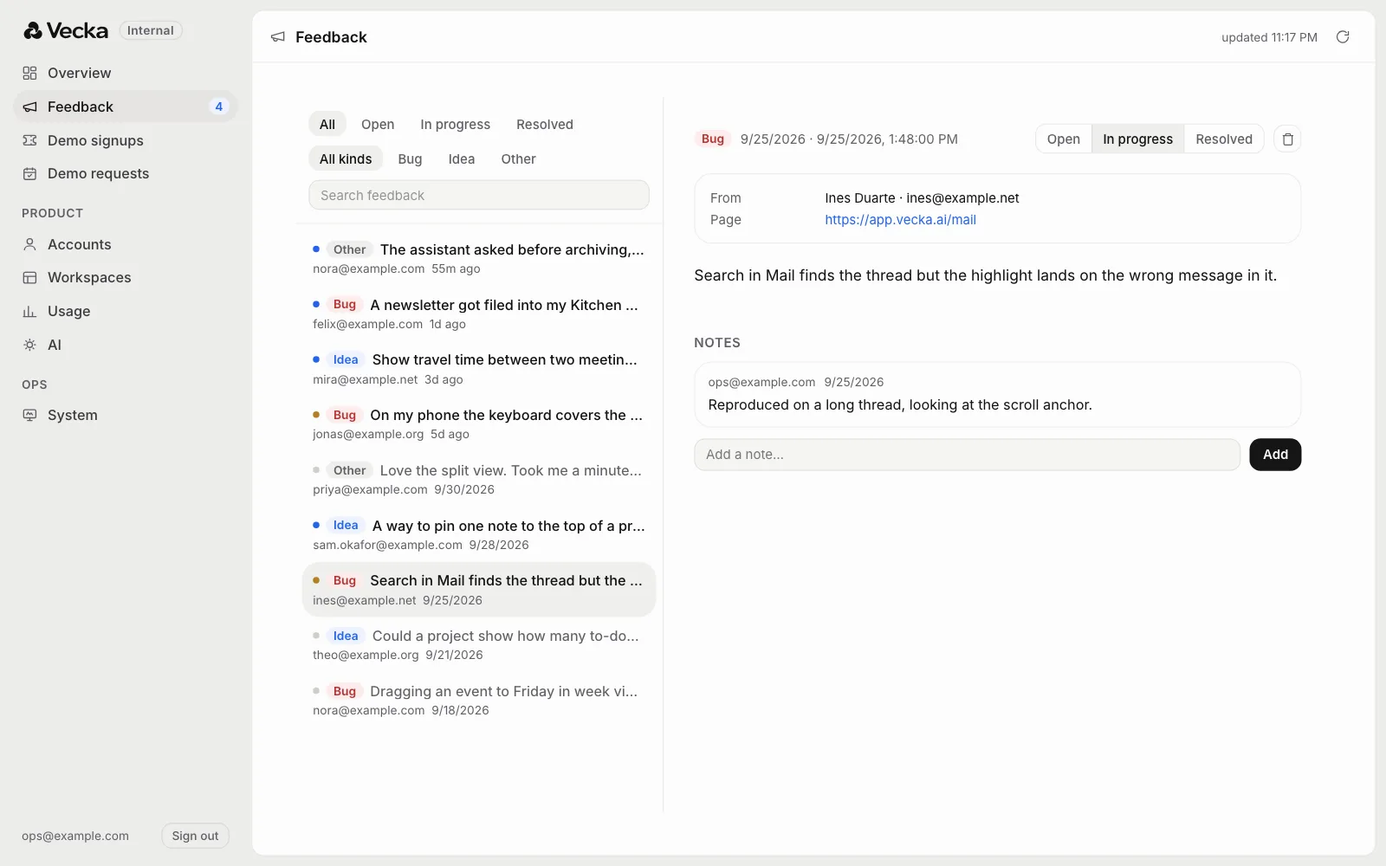Open feedback 'Could a project show how many to-do'
Image resolution: width=1386 pixels, height=866 pixels.
pos(479,644)
